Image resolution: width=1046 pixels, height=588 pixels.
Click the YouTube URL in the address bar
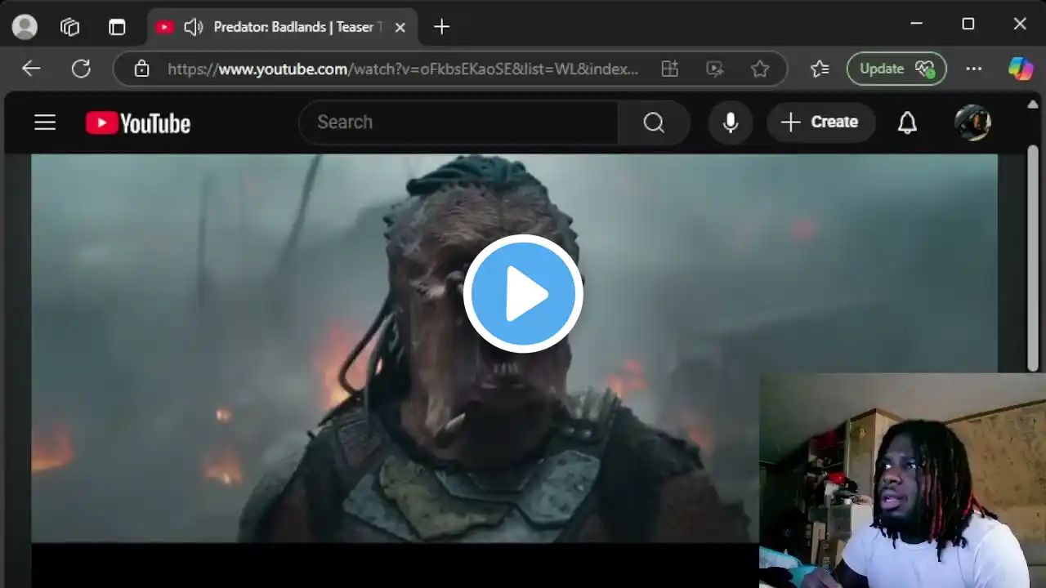tap(403, 69)
